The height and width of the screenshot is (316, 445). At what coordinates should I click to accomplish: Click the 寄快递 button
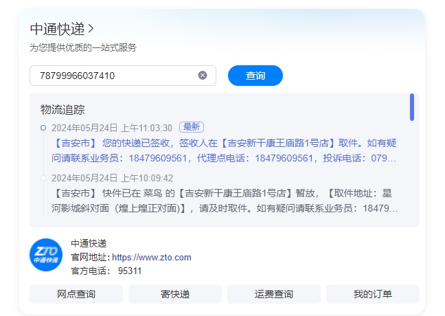click(x=175, y=294)
